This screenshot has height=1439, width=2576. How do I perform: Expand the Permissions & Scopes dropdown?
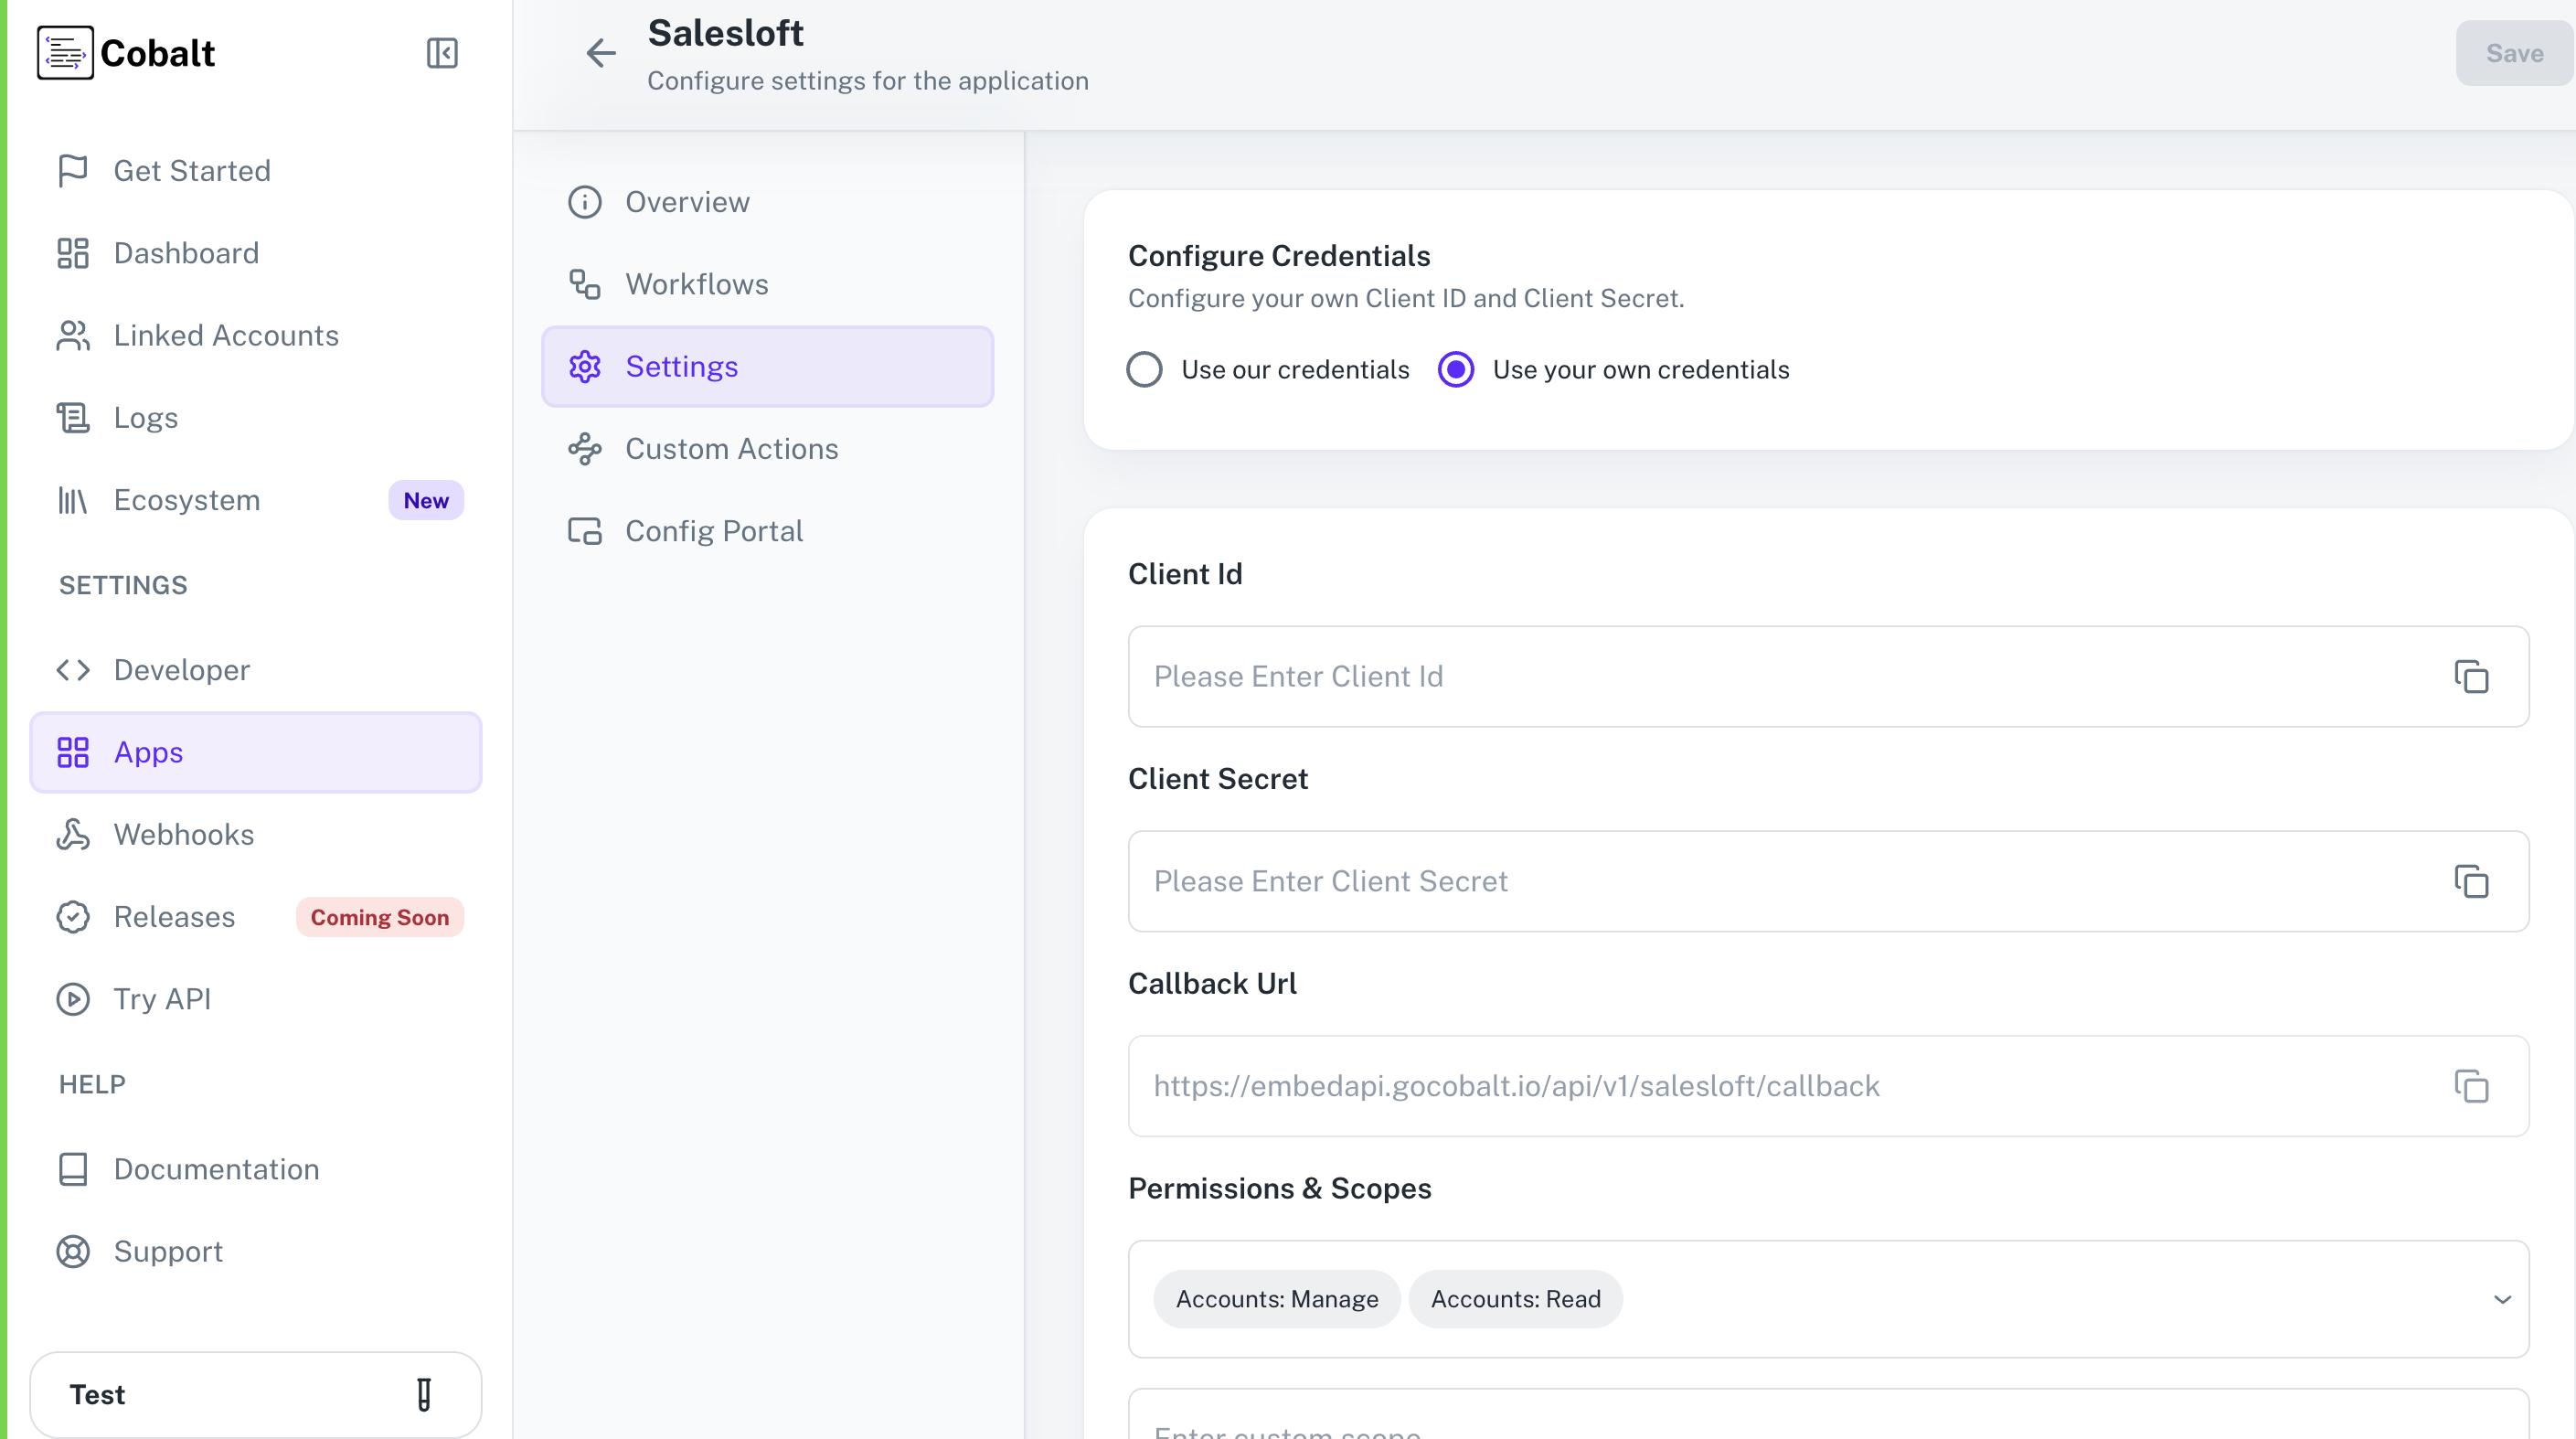tap(2503, 1299)
